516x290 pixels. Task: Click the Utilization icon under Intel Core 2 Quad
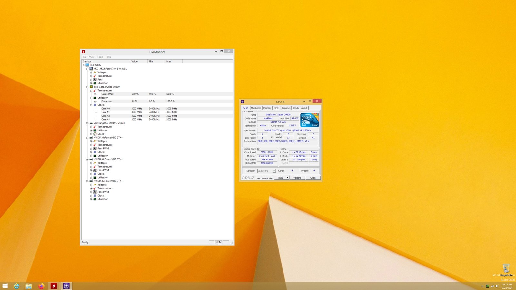(x=95, y=98)
